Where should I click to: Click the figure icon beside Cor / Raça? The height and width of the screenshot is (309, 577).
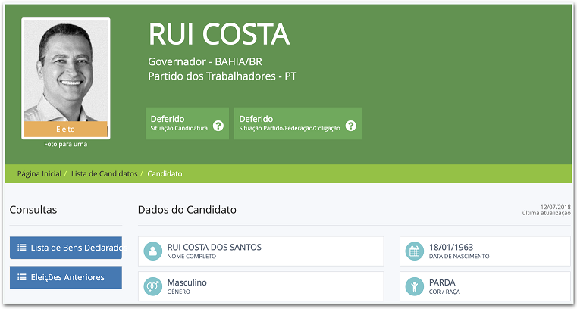point(415,286)
